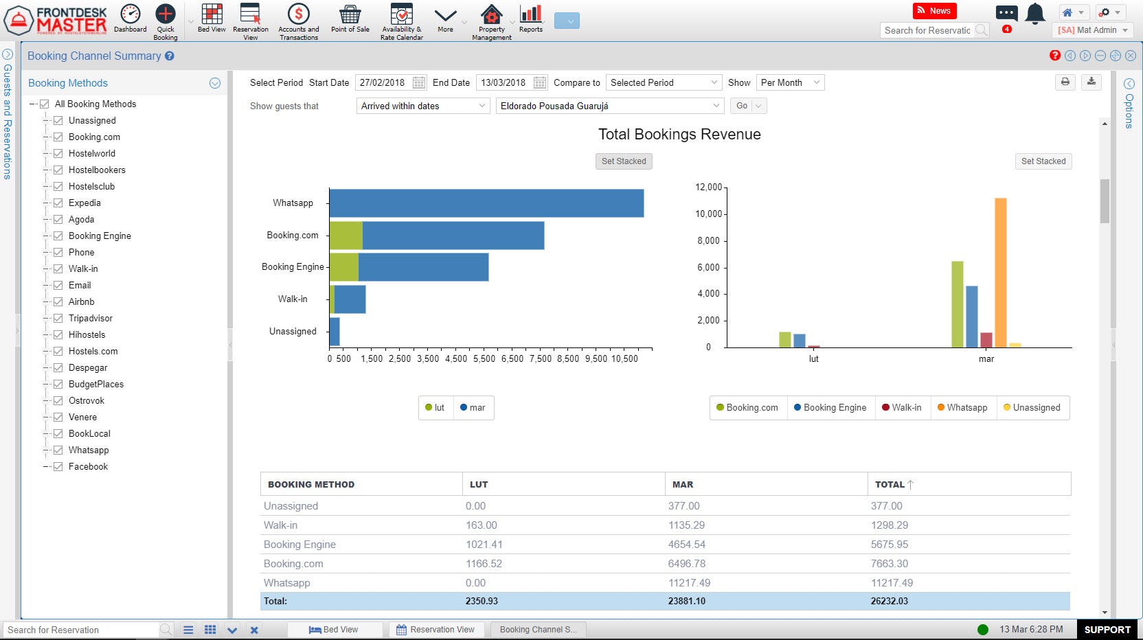Open Point of Sale basket icon
This screenshot has width=1143, height=640.
tap(350, 14)
